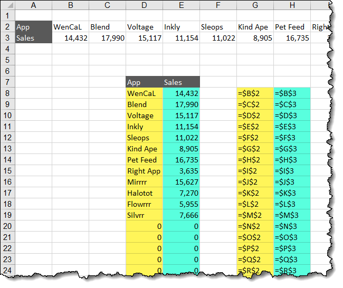
Task: Click the dark App cell in column A
Action: click(x=34, y=27)
